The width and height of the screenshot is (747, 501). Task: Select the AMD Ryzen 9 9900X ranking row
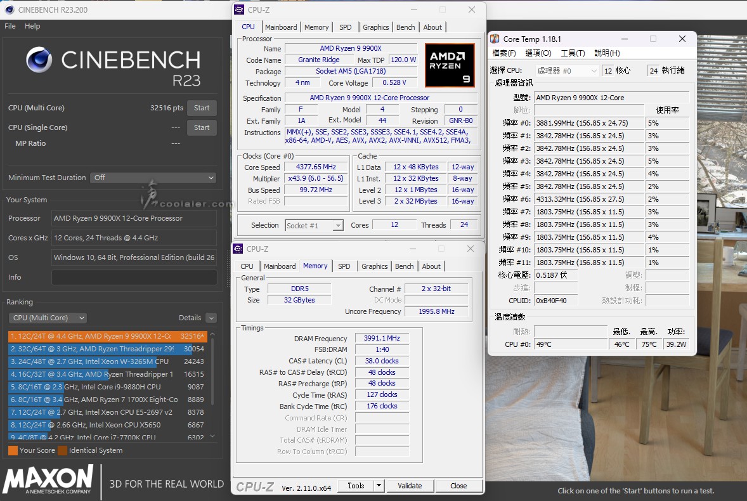click(108, 336)
